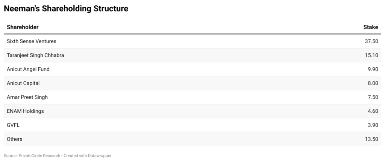Screen dimensions: 385x162
Task: Click the 37.50 stake value
Action: coord(371,41)
